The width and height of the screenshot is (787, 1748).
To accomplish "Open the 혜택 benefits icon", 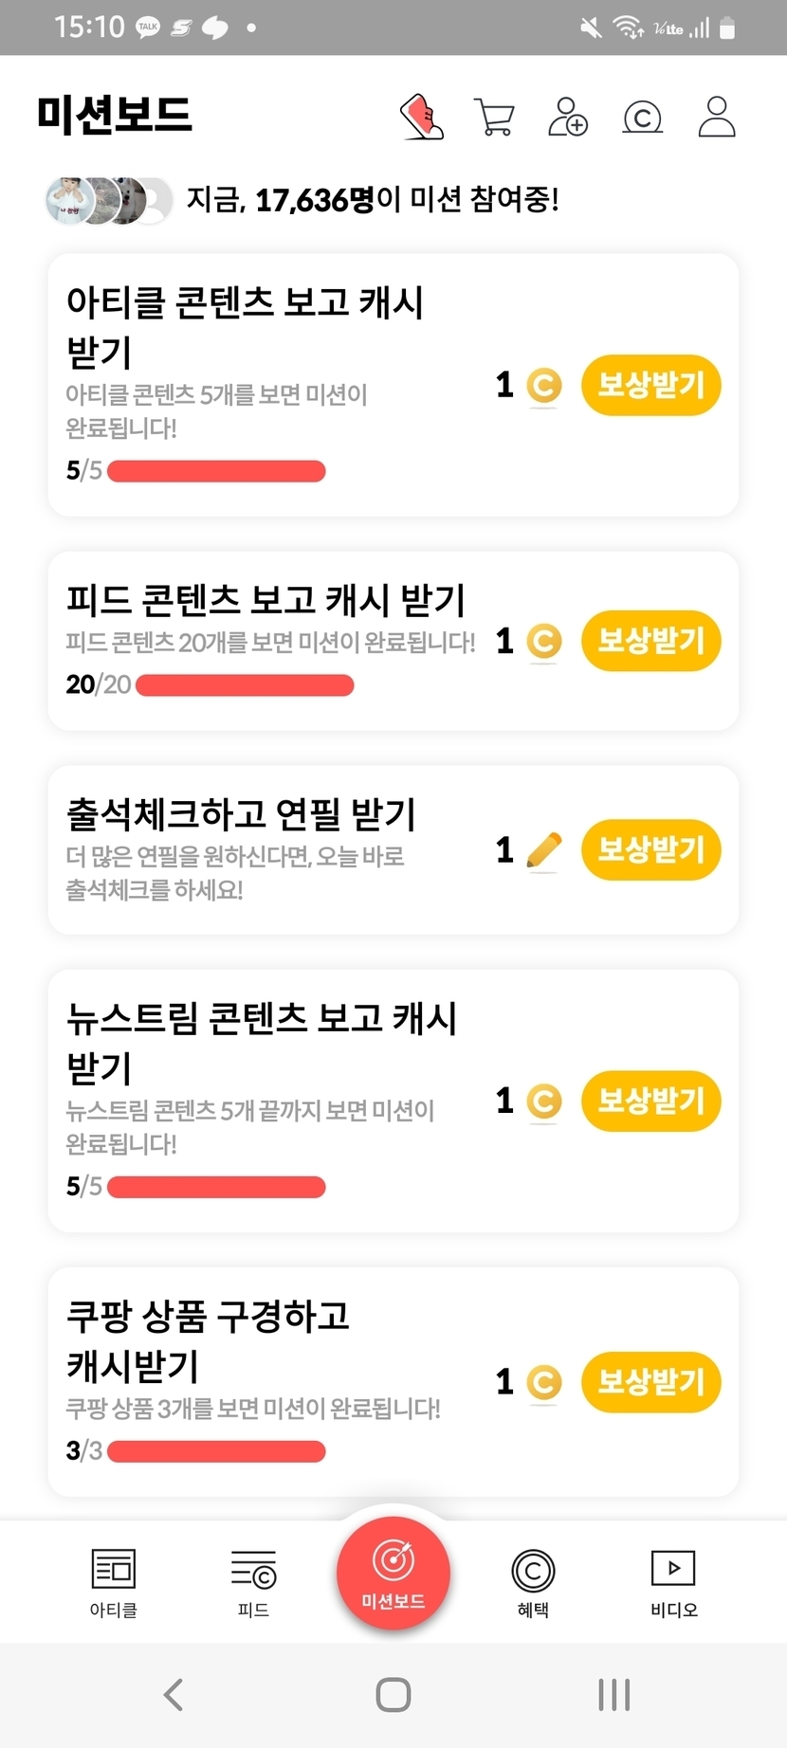I will coord(533,1582).
